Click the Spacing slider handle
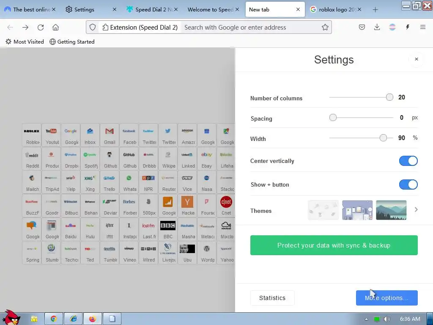433x325 pixels. click(333, 118)
